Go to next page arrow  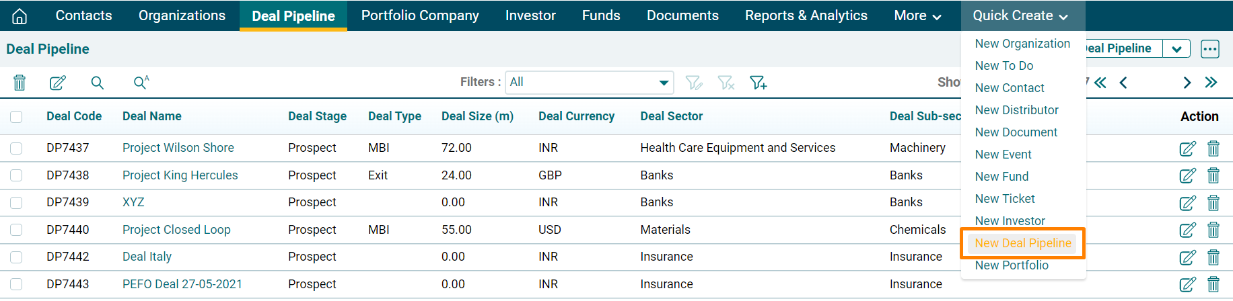(x=1187, y=83)
